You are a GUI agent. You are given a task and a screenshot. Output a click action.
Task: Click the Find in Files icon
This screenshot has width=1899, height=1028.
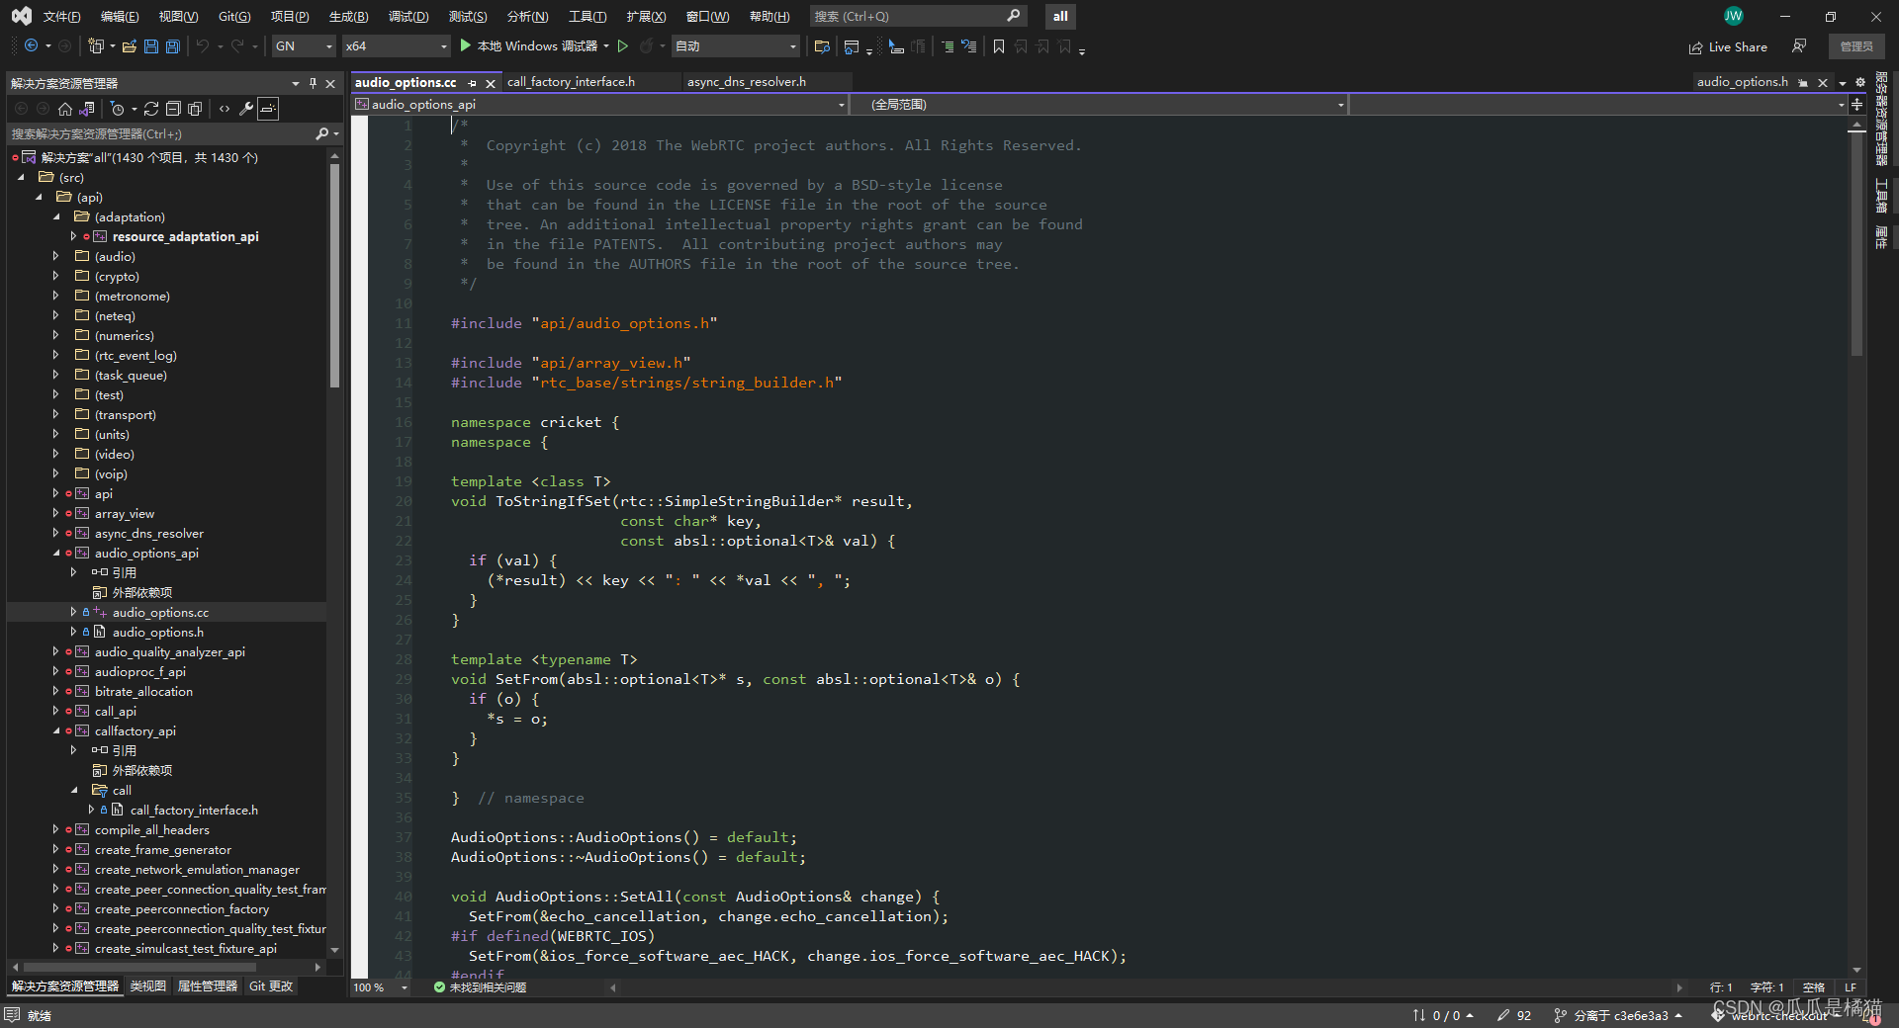(x=822, y=46)
